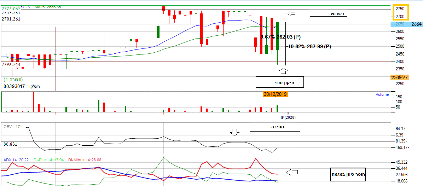
Task: Click the left arrow beside the דשדוש box
Action: coord(291,13)
